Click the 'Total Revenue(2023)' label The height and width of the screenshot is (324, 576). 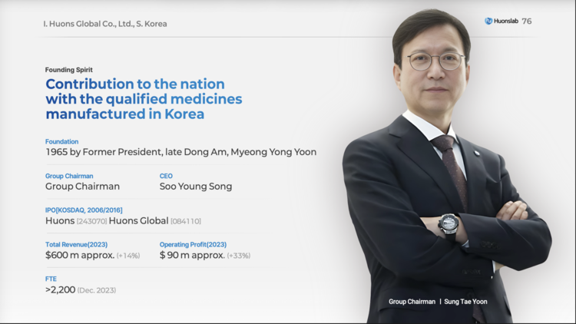76,245
